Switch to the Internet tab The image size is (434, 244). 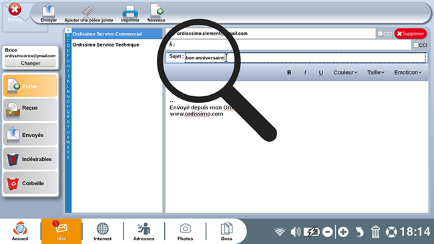[x=102, y=231]
